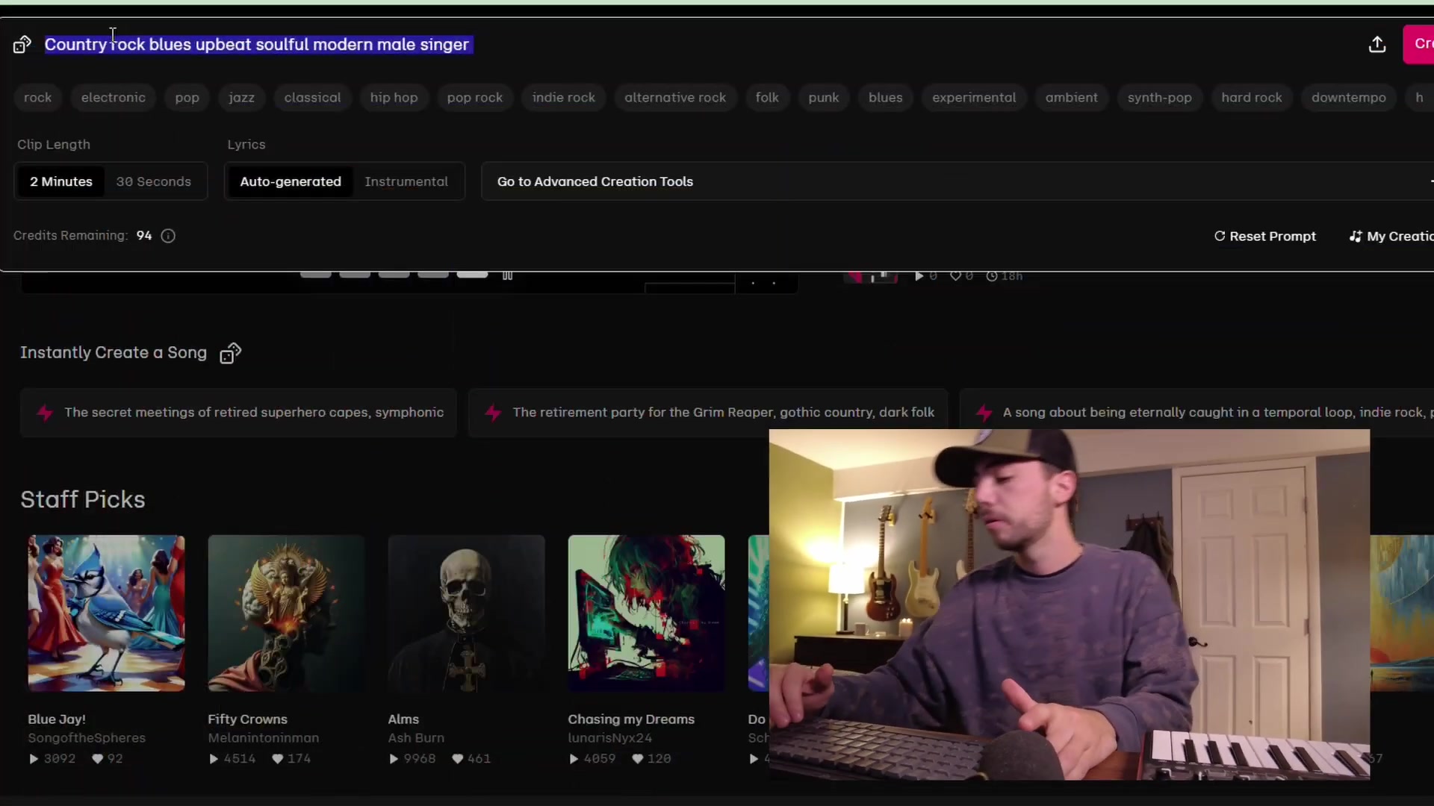The height and width of the screenshot is (806, 1434).
Task: Select 2 Minutes clip length
Action: coord(61,182)
